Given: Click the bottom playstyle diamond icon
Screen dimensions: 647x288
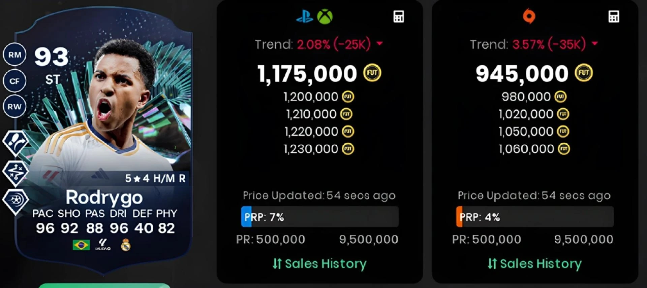Looking at the screenshot, I should tap(16, 201).
